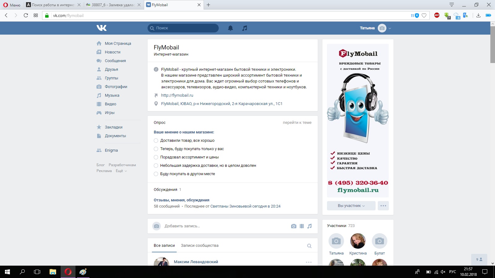Open Opera speed dial grid

pos(36,15)
